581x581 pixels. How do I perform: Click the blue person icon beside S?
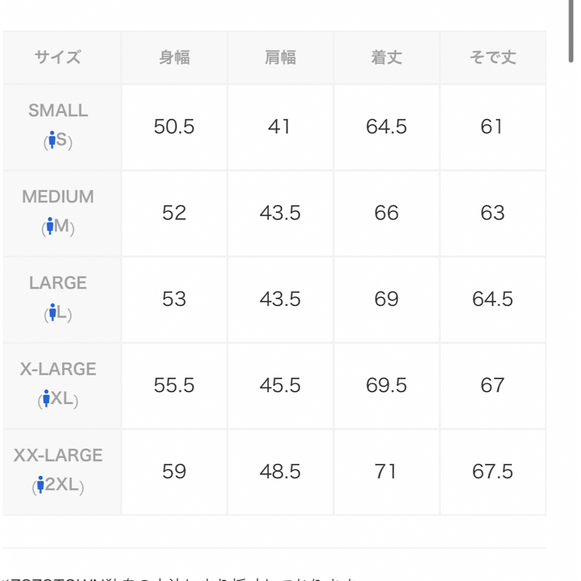[x=52, y=140]
